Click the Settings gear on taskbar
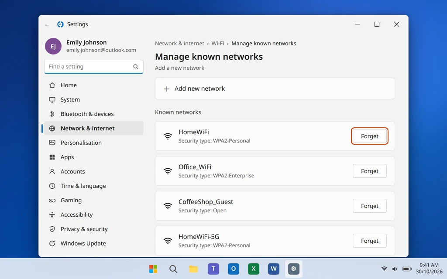The width and height of the screenshot is (447, 279). 294,269
